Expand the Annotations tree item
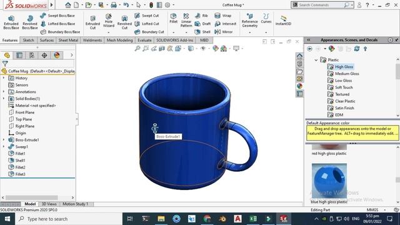 tap(4, 92)
